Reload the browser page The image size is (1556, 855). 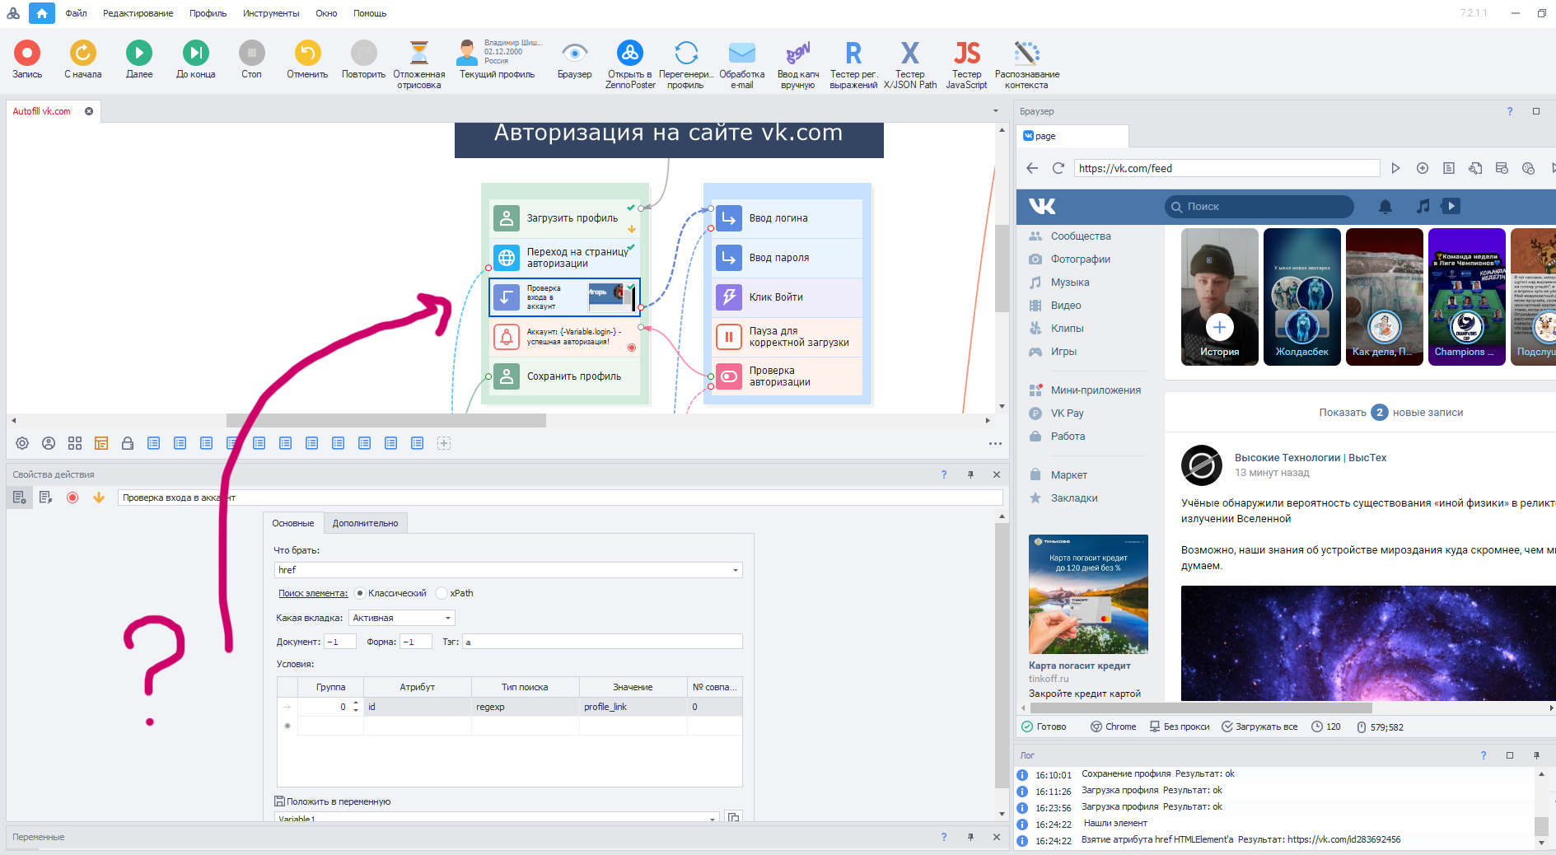click(x=1058, y=168)
